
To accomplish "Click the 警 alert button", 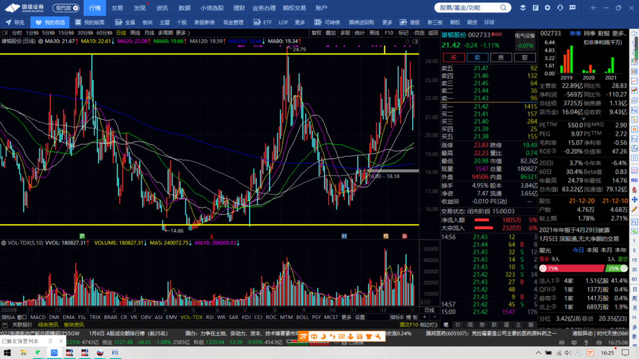I will [x=525, y=57].
